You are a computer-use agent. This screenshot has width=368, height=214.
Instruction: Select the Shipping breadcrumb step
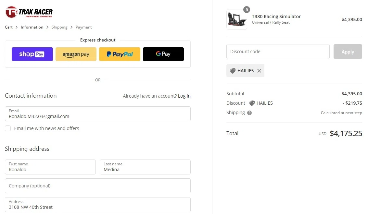(59, 27)
